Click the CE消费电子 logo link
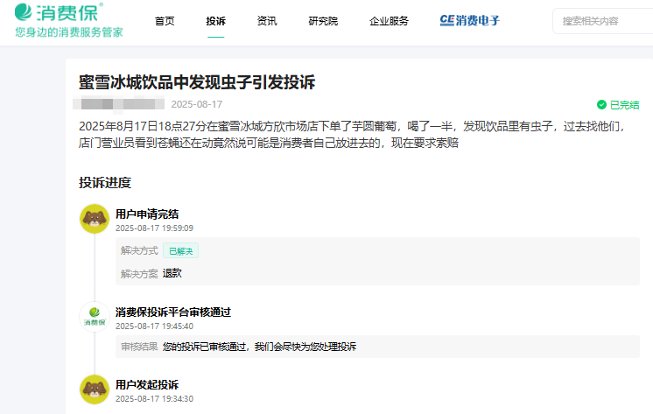 pos(469,21)
